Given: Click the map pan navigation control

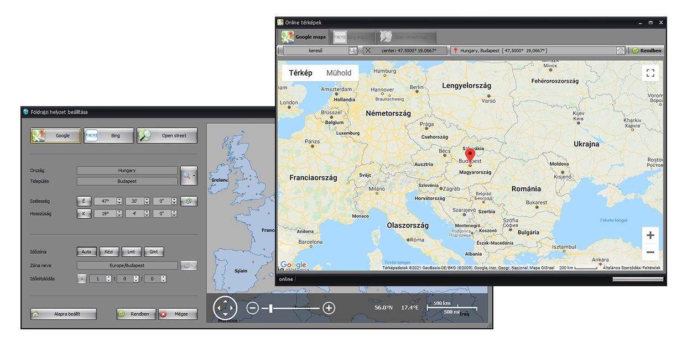Looking at the screenshot, I should (x=225, y=308).
